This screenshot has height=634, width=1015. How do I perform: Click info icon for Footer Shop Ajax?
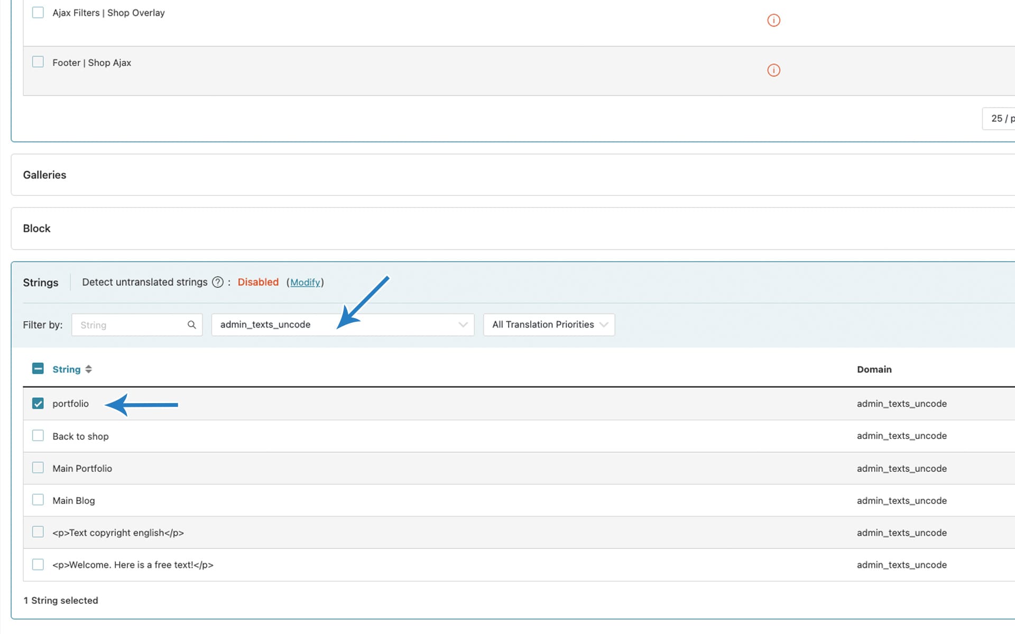773,70
